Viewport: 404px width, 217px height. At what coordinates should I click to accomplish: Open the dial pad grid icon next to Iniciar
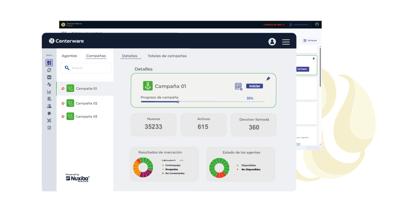tap(239, 87)
